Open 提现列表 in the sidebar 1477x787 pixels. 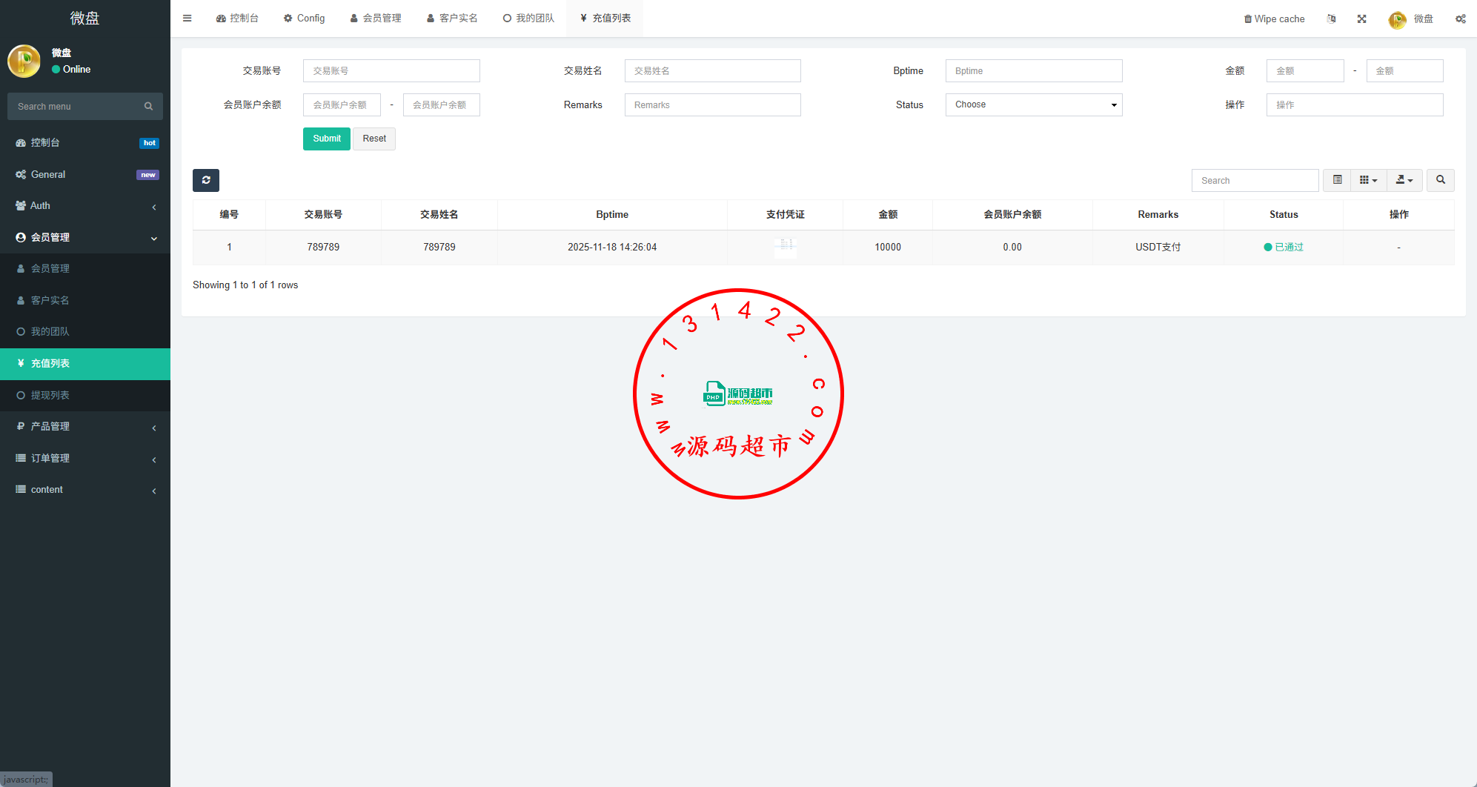pyautogui.click(x=50, y=396)
